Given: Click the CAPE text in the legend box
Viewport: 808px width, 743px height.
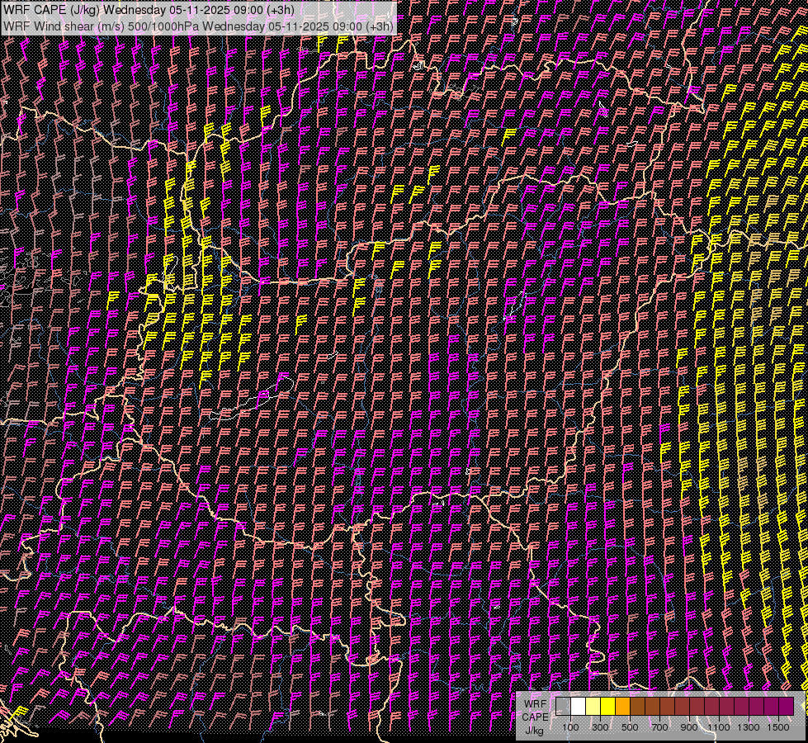Looking at the screenshot, I should click(535, 717).
